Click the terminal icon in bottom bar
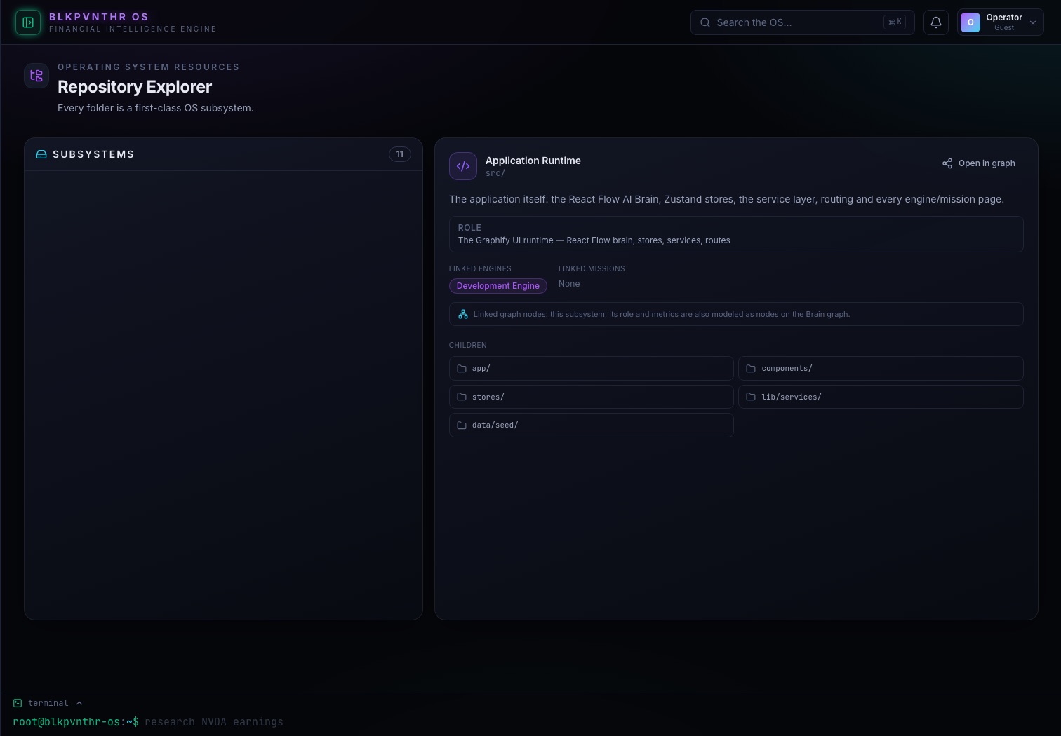 (x=18, y=703)
